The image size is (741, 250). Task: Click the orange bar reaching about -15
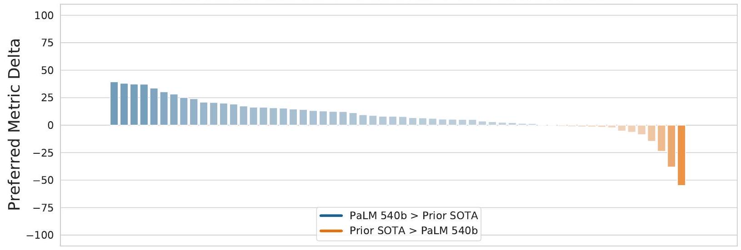coord(651,133)
